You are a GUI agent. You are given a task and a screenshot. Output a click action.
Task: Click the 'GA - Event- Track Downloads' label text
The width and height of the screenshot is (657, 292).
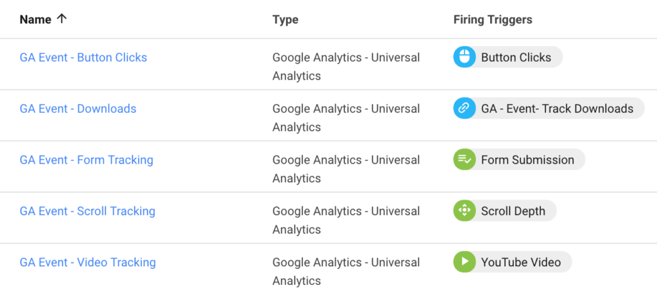click(x=558, y=108)
